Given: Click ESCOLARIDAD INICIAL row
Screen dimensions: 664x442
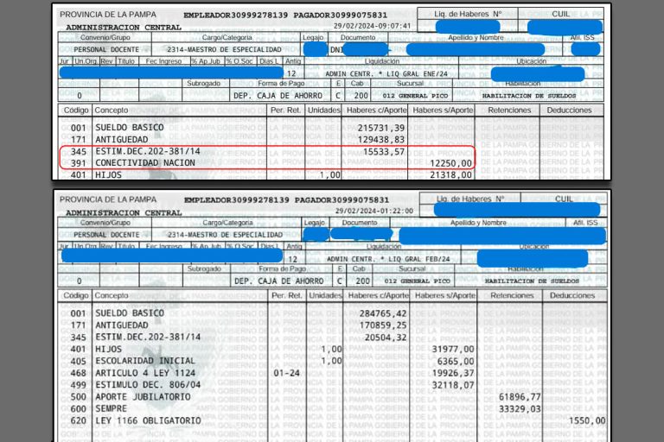Looking at the screenshot, I should (332, 361).
